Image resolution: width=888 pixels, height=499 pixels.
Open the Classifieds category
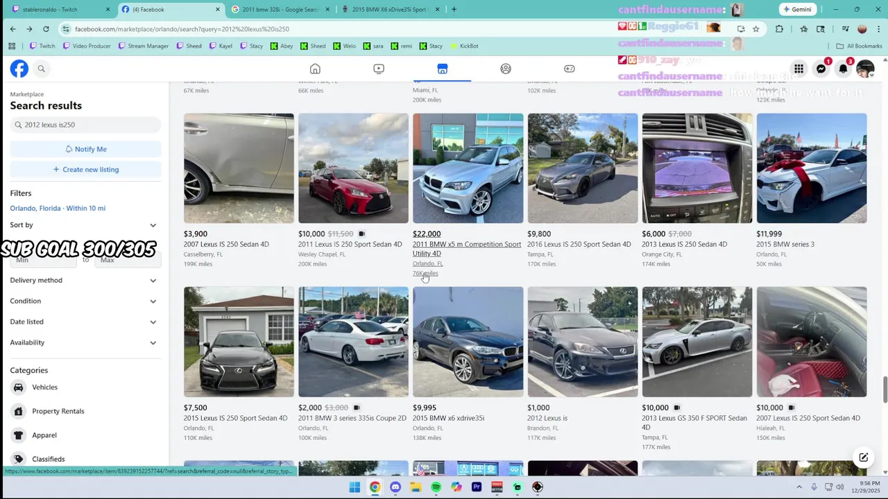click(x=48, y=459)
